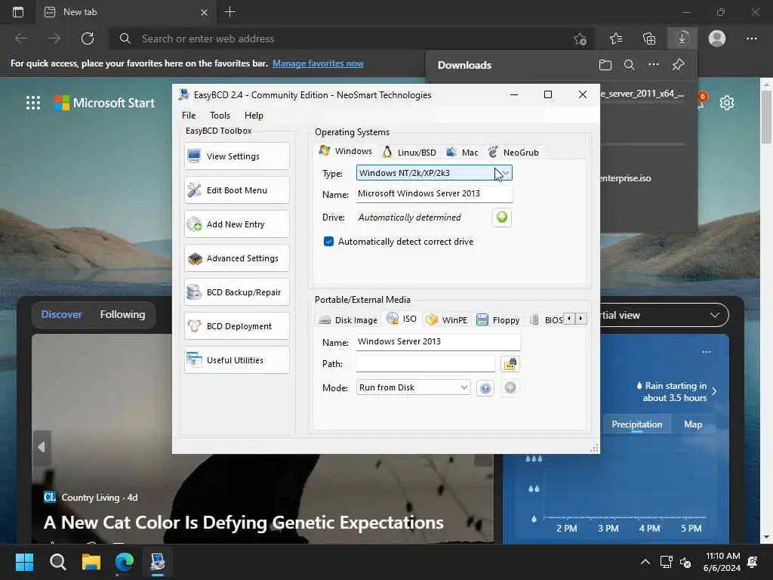The image size is (773, 580).
Task: Open File Explorer from taskbar
Action: point(91,562)
